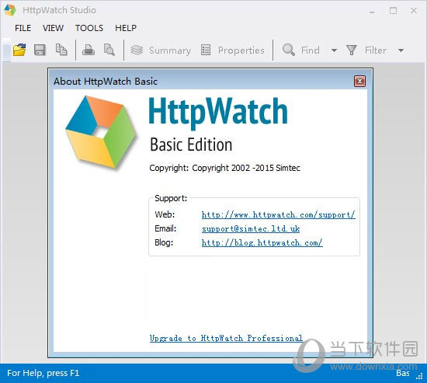Open Print Preview with the magnifier page icon

tap(109, 50)
